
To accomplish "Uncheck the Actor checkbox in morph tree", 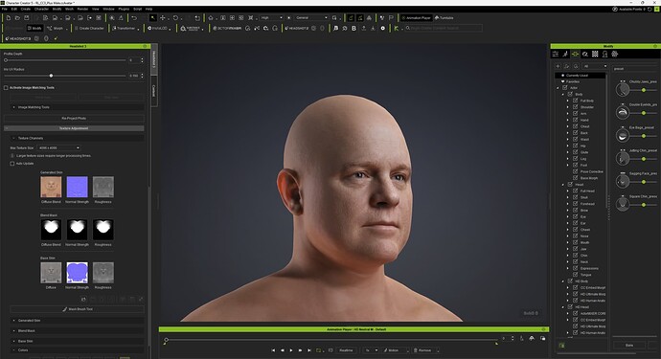I will click(565, 88).
